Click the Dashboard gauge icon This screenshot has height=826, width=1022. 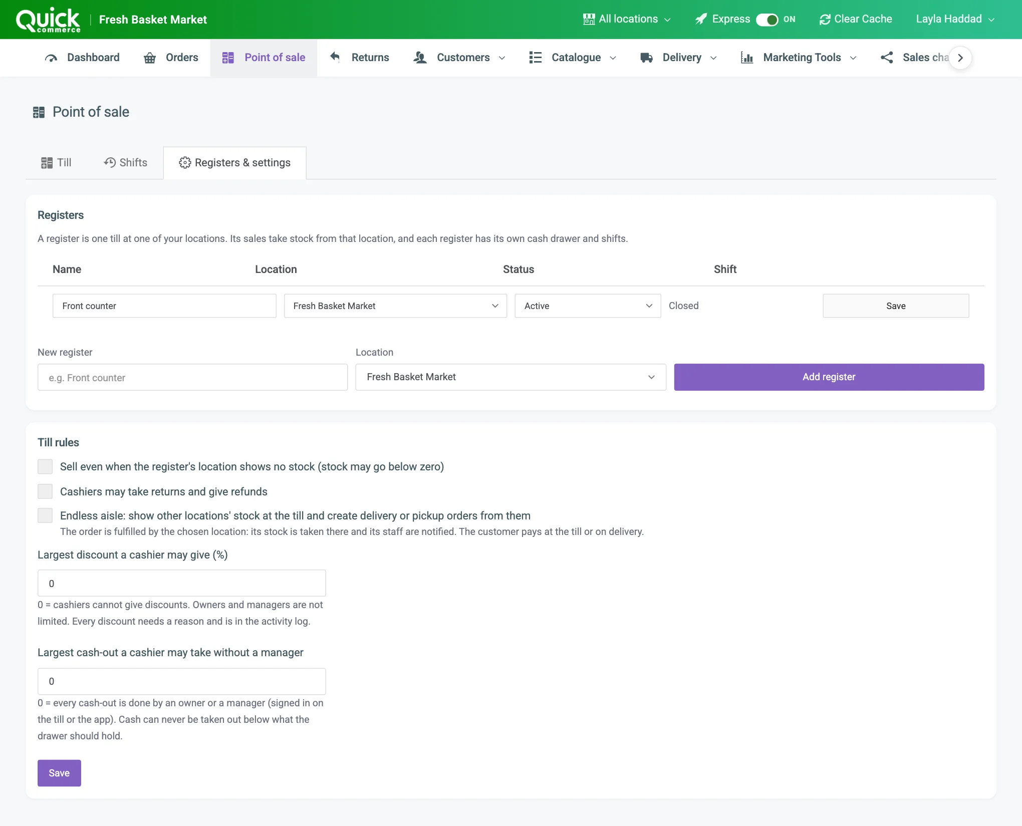[51, 58]
